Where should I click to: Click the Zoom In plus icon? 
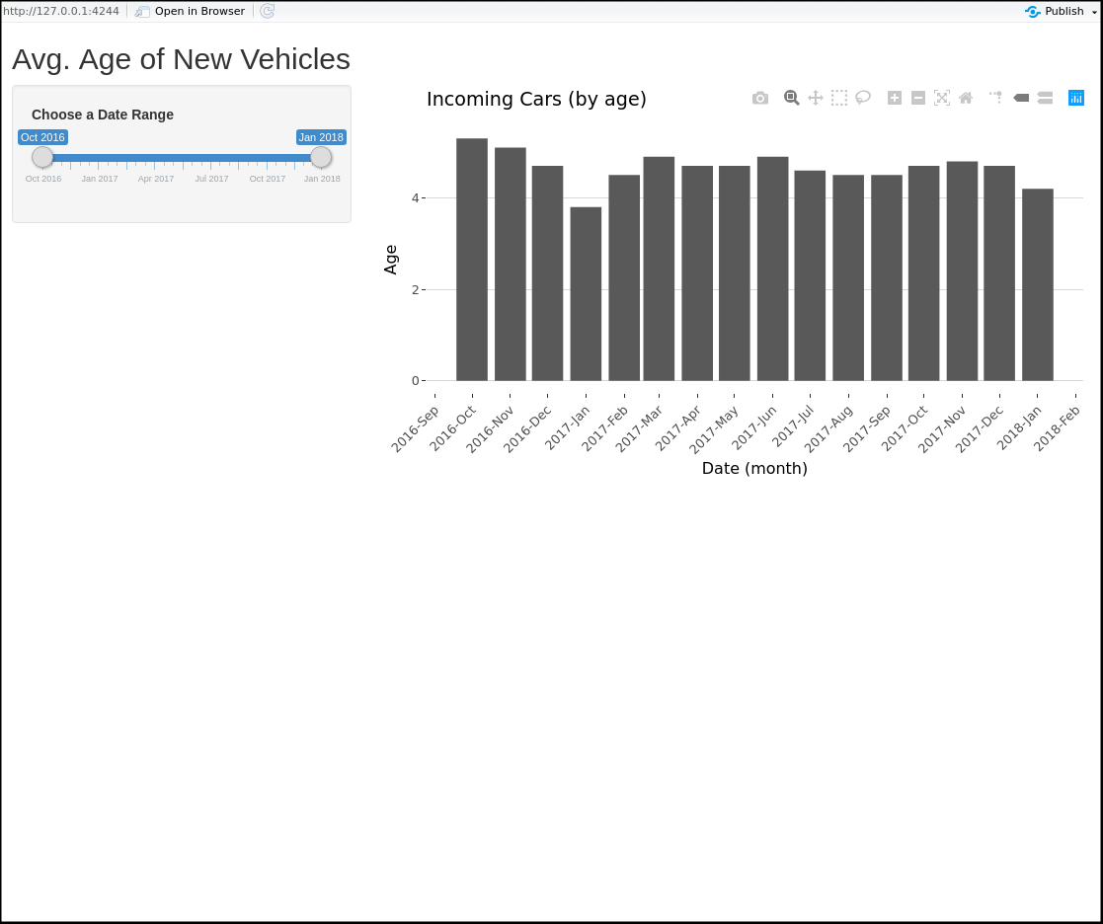[895, 98]
